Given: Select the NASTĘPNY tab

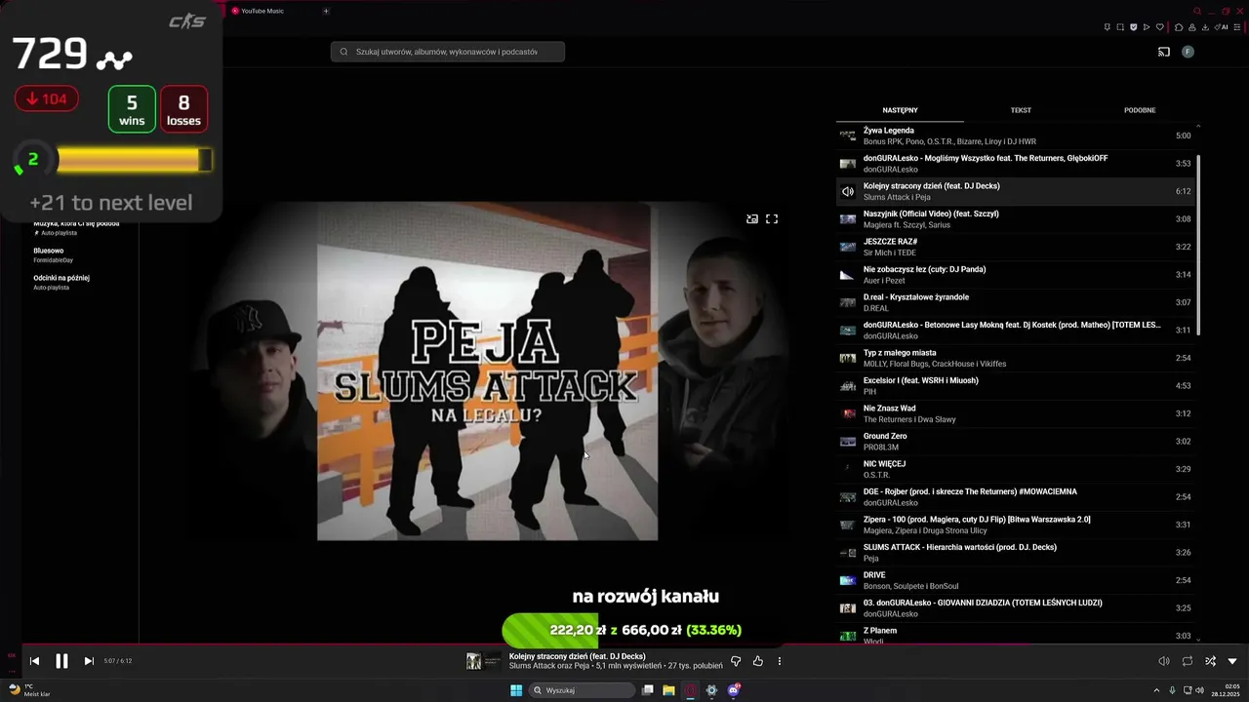Looking at the screenshot, I should pyautogui.click(x=900, y=110).
